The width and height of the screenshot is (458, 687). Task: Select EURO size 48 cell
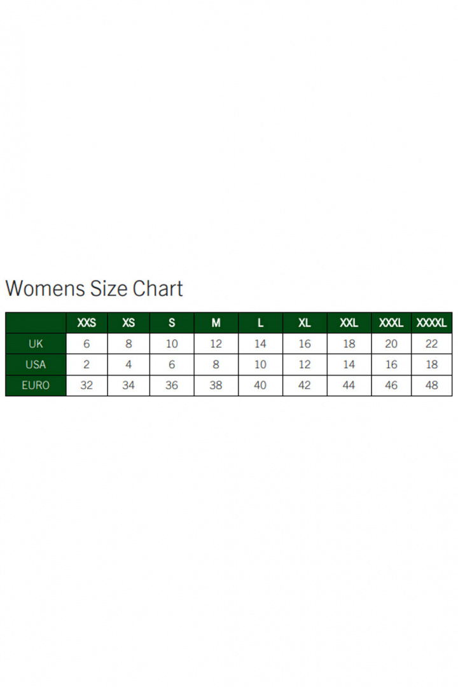(432, 385)
